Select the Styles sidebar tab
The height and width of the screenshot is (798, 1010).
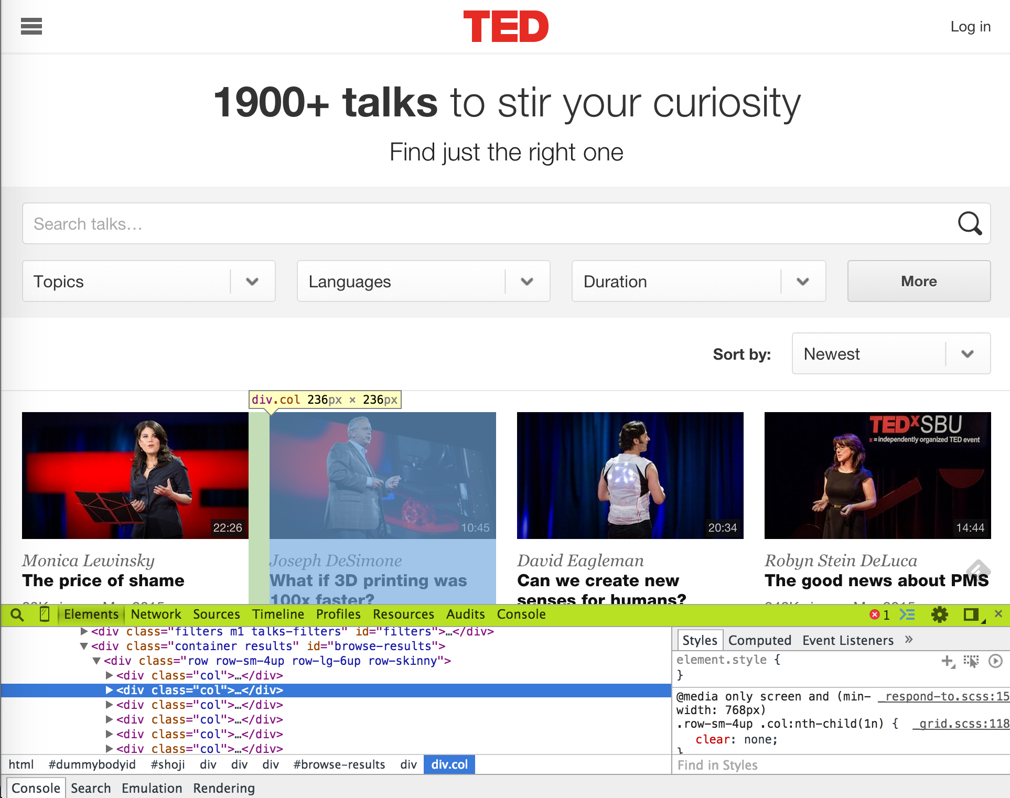(x=700, y=640)
